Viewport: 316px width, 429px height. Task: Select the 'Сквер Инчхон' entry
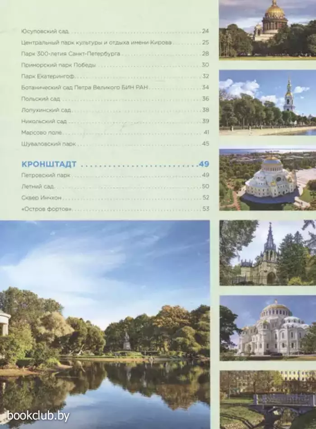(42, 198)
